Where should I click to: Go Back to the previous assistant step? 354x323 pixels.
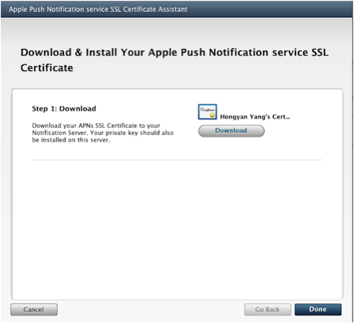267,310
